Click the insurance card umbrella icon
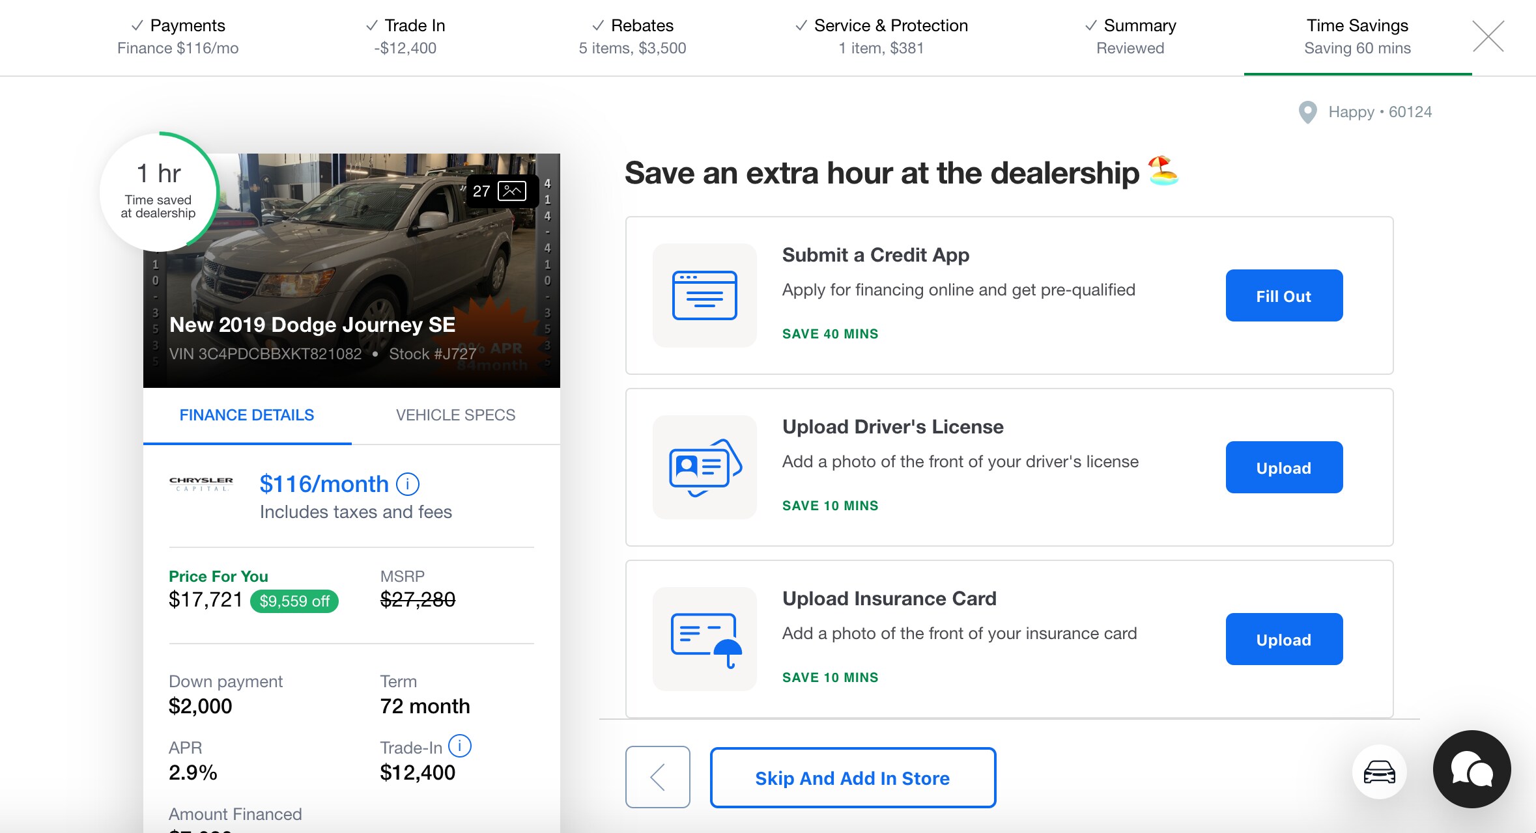 click(x=704, y=639)
